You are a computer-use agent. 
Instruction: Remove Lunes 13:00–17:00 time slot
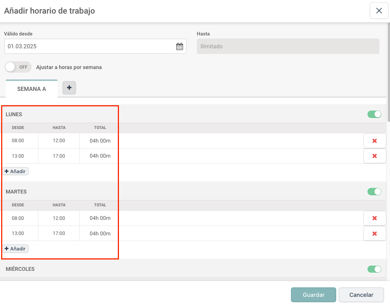coord(374,156)
